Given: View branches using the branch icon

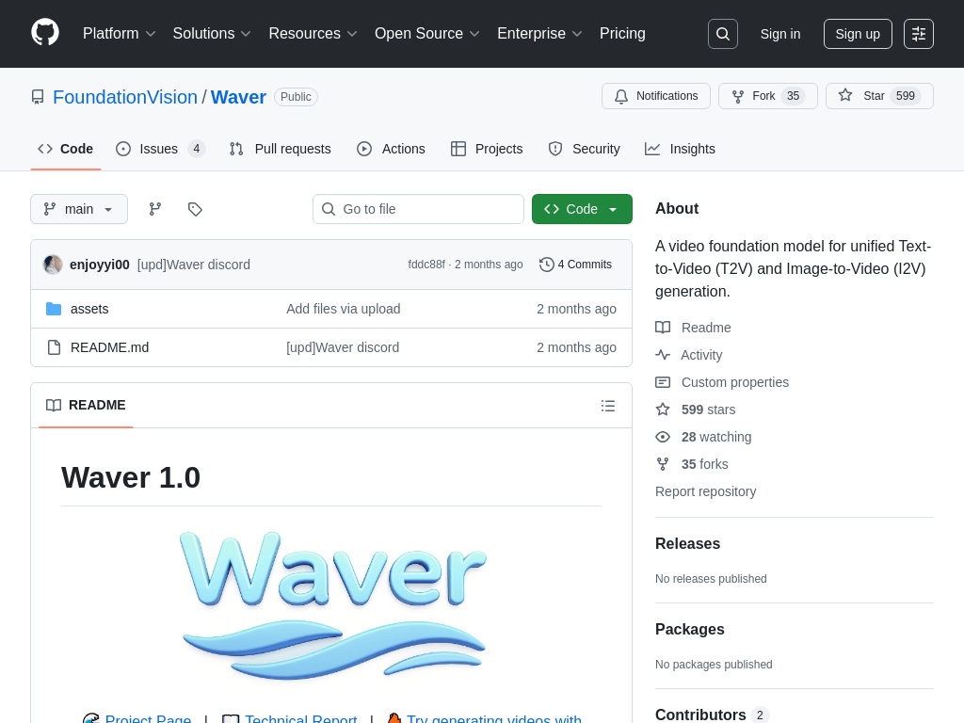Looking at the screenshot, I should coord(155,209).
